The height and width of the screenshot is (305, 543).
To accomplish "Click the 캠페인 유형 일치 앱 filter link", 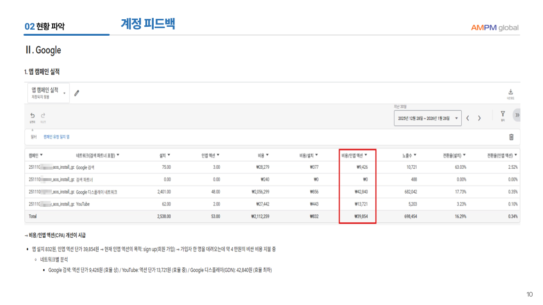I will pos(56,137).
